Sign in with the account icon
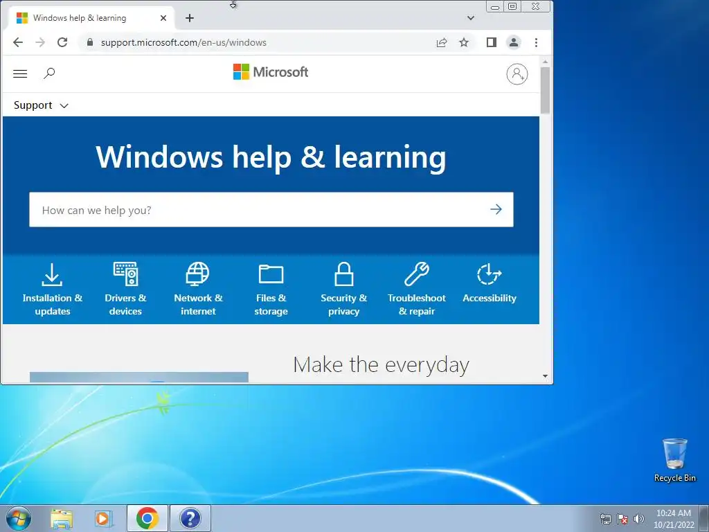 (517, 74)
